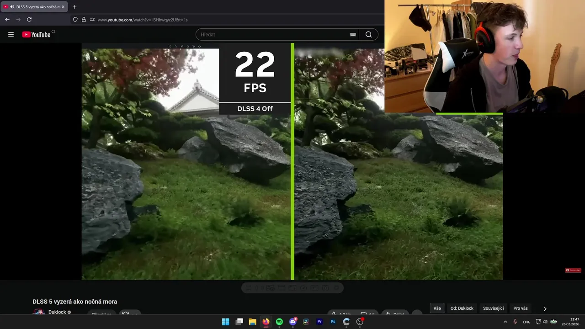The height and width of the screenshot is (329, 585).
Task: Mute the tab via its speaker icon
Action: point(12,7)
